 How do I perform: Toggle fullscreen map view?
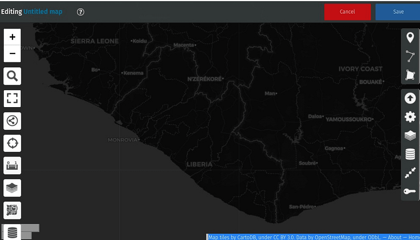pyautogui.click(x=12, y=99)
